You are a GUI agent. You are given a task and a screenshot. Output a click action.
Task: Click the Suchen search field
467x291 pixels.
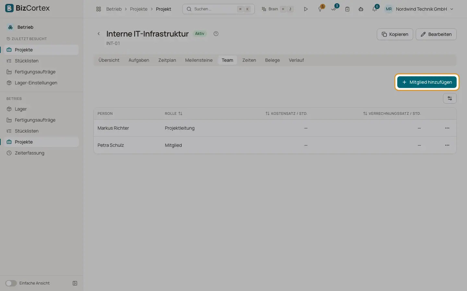219,9
